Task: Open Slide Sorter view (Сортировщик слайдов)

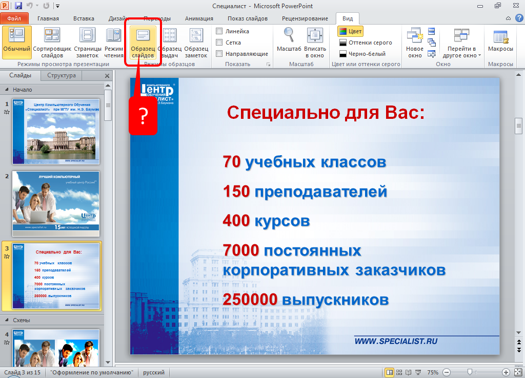Action: click(x=52, y=43)
